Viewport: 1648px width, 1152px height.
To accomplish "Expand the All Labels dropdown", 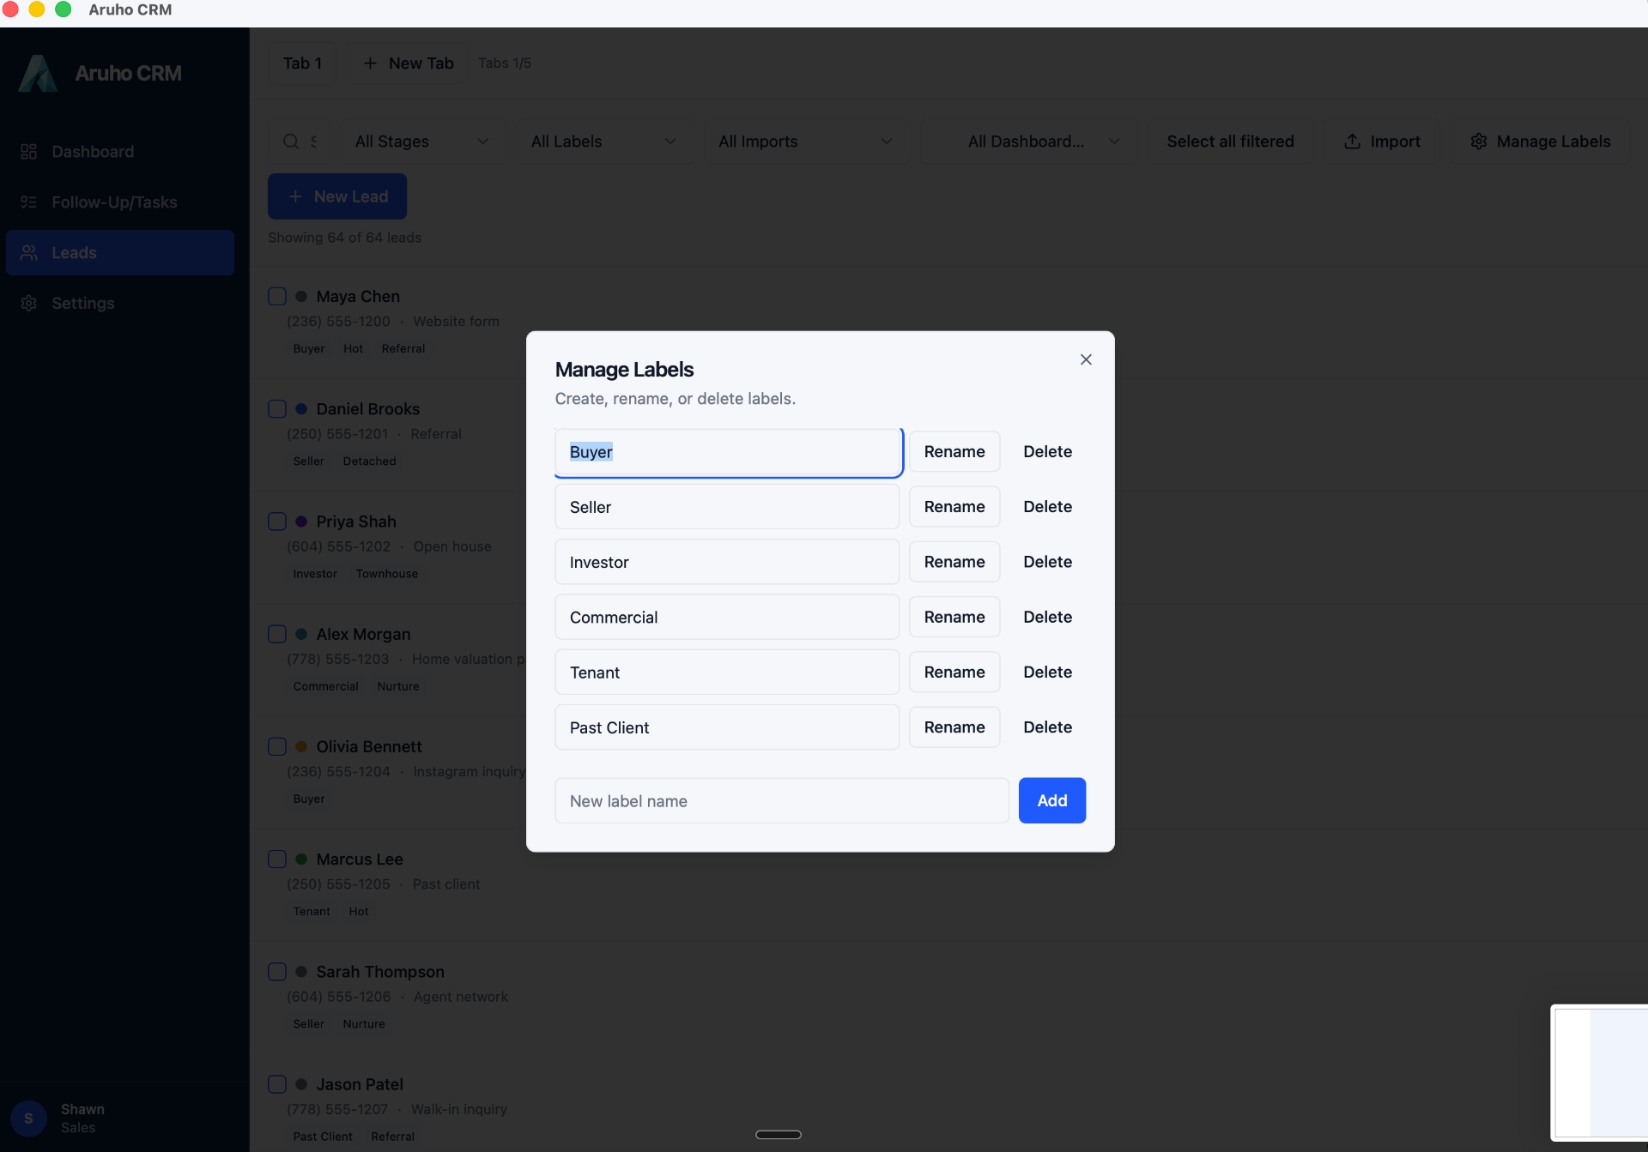I will 603,142.
